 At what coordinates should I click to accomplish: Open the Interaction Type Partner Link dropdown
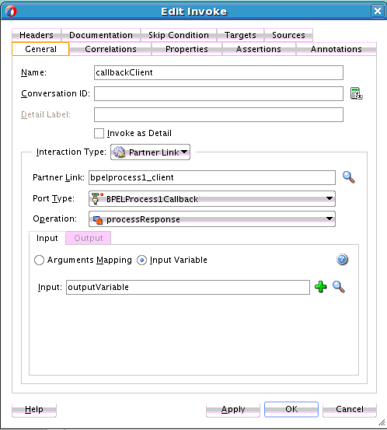[x=150, y=152]
